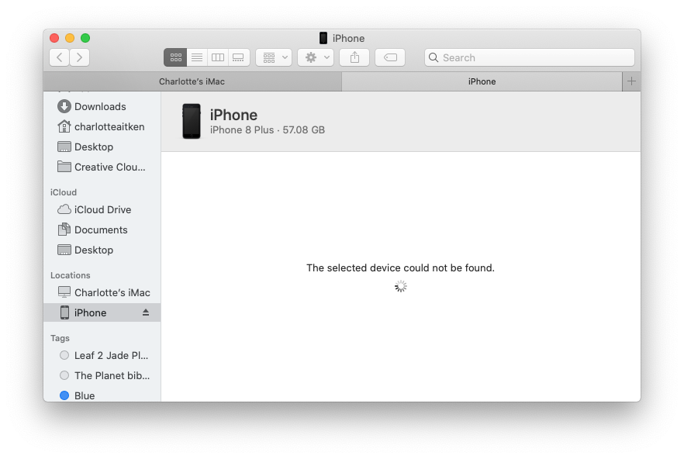
Task: Click the Share toolbar button
Action: pyautogui.click(x=354, y=57)
